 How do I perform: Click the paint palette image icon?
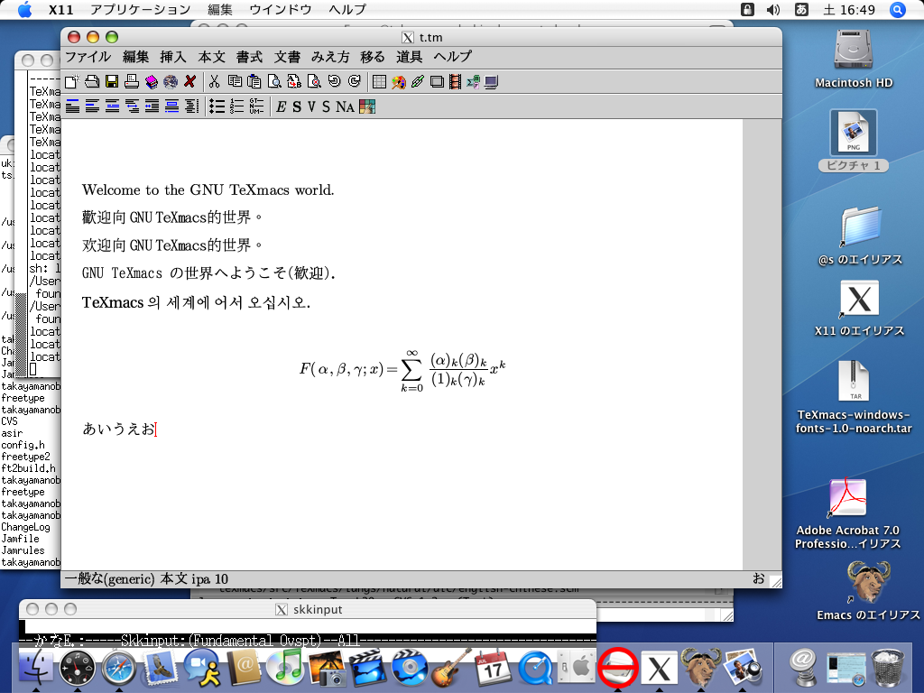tap(399, 82)
